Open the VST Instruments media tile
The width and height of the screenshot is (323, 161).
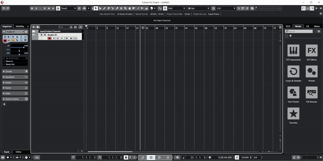point(293,50)
